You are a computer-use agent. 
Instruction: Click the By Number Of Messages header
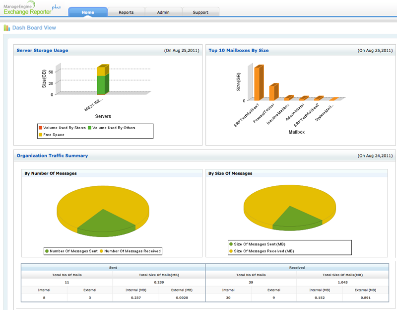point(51,173)
